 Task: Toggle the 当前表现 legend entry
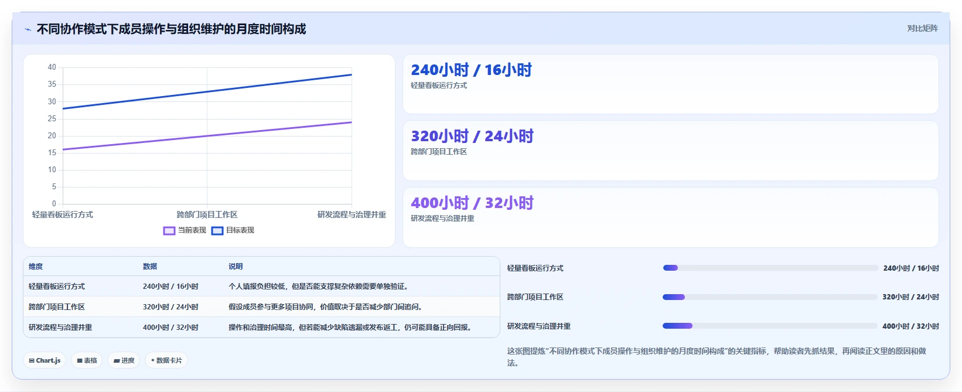pyautogui.click(x=185, y=230)
